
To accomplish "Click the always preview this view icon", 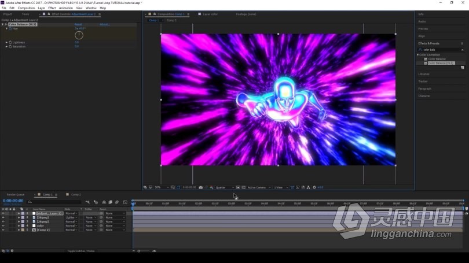I will point(145,187).
